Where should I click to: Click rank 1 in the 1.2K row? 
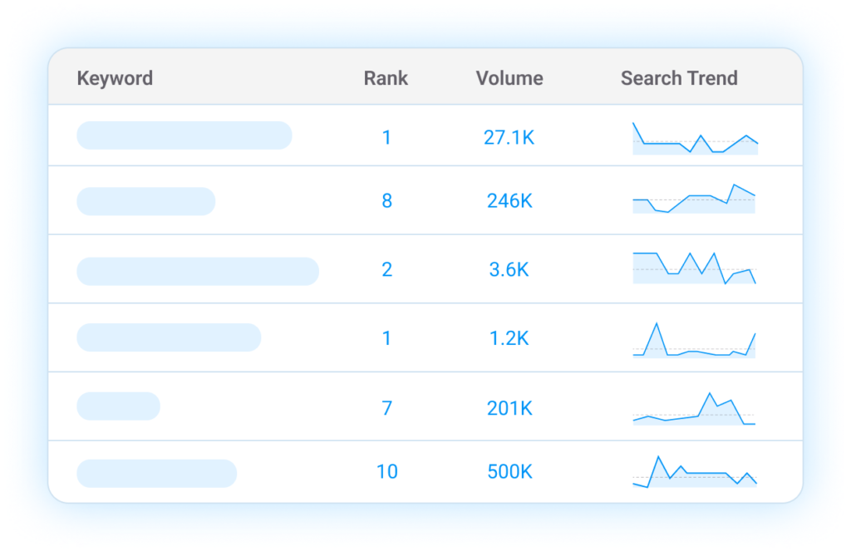(386, 338)
